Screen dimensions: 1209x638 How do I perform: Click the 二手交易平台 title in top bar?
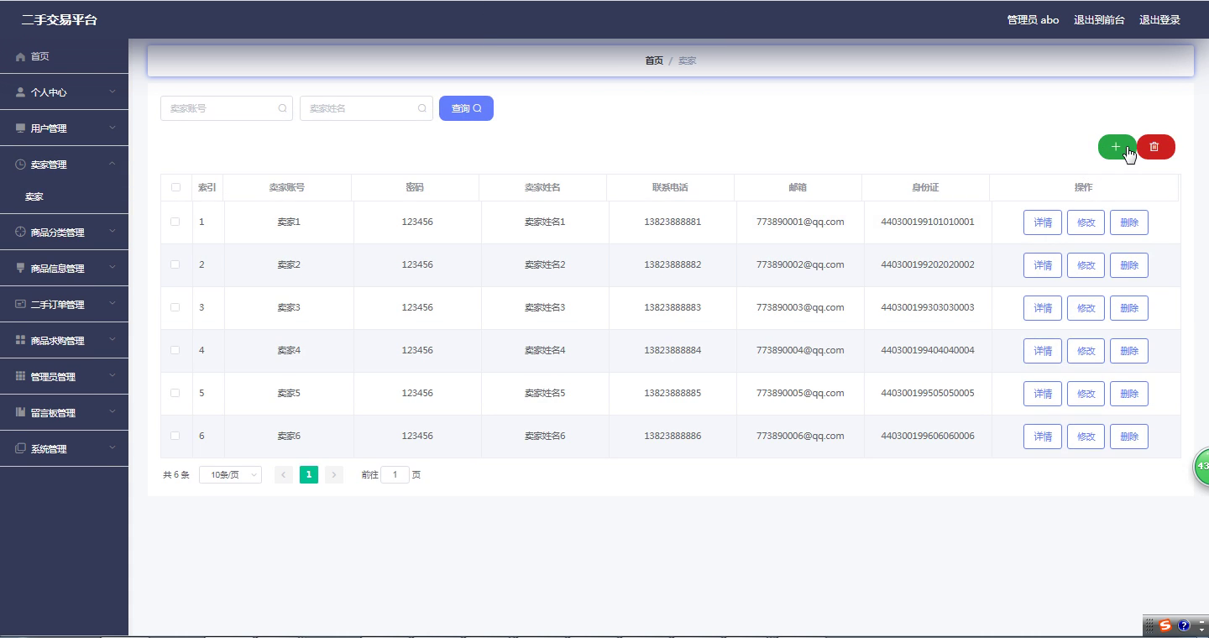60,19
